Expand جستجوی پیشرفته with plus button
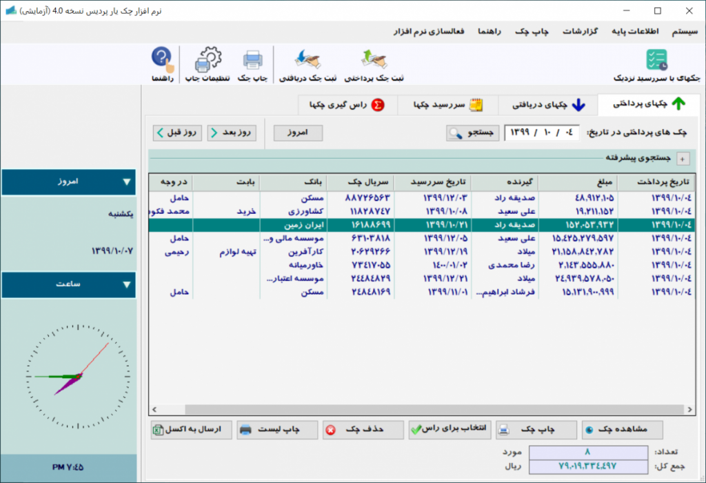This screenshot has width=706, height=483. tap(683, 159)
